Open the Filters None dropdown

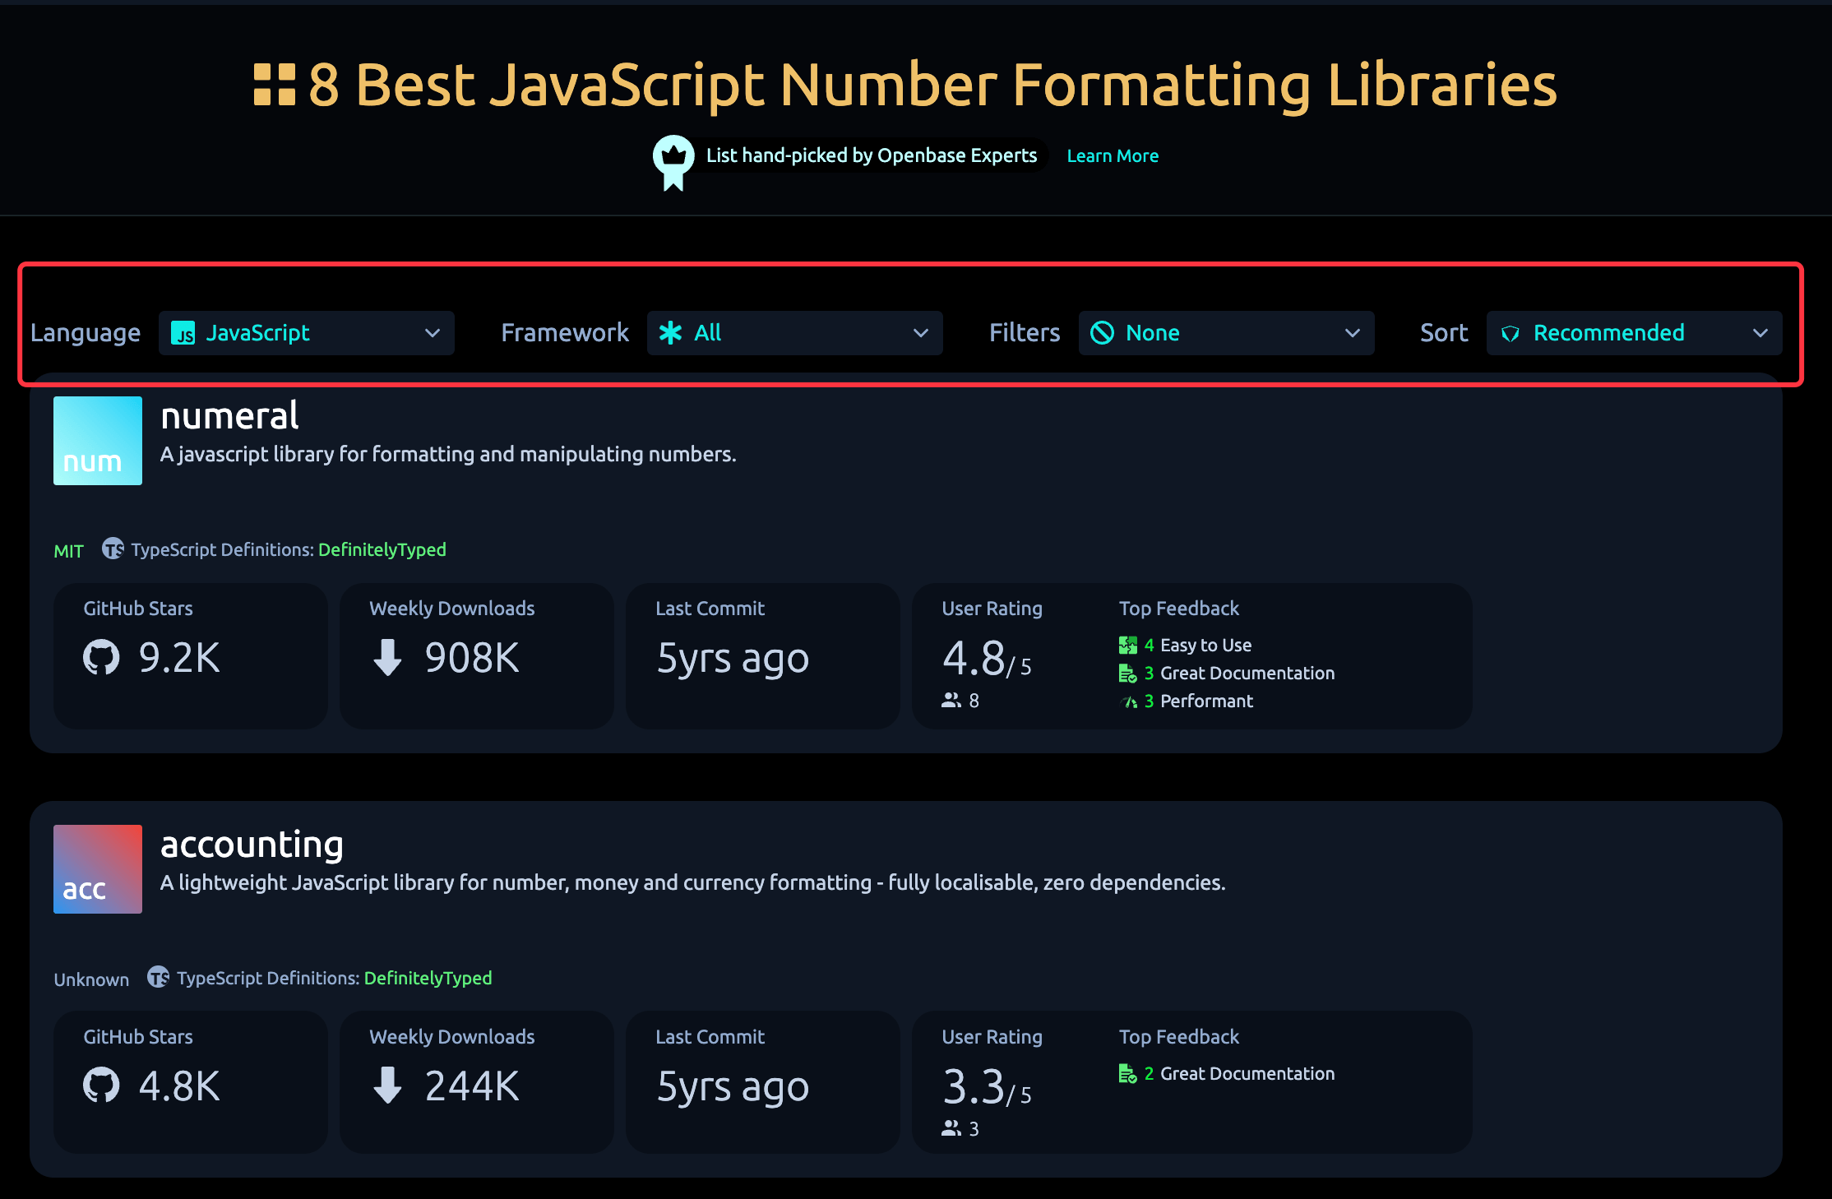1225,333
